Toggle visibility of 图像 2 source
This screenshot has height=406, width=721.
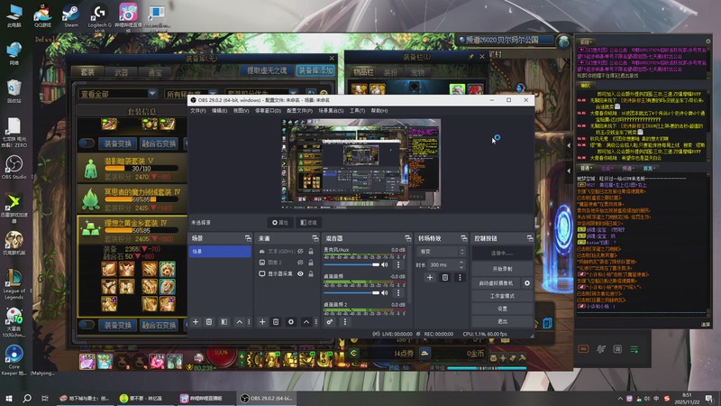point(300,263)
